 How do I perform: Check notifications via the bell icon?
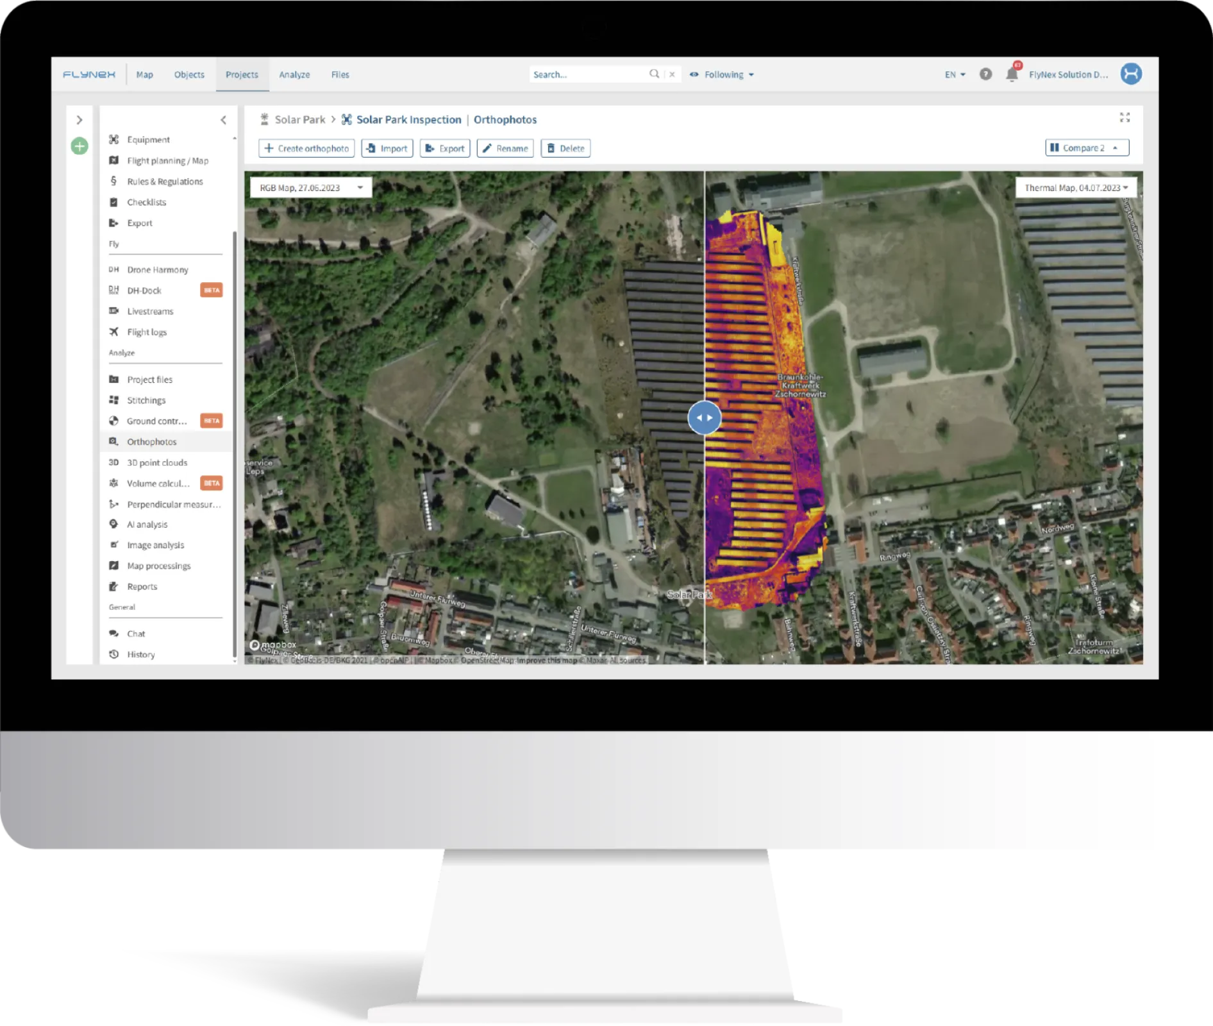point(1012,74)
